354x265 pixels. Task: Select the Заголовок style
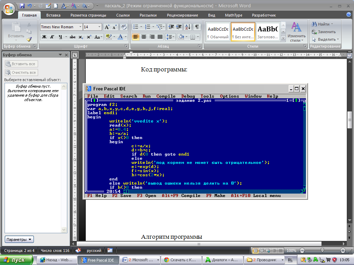click(268, 32)
